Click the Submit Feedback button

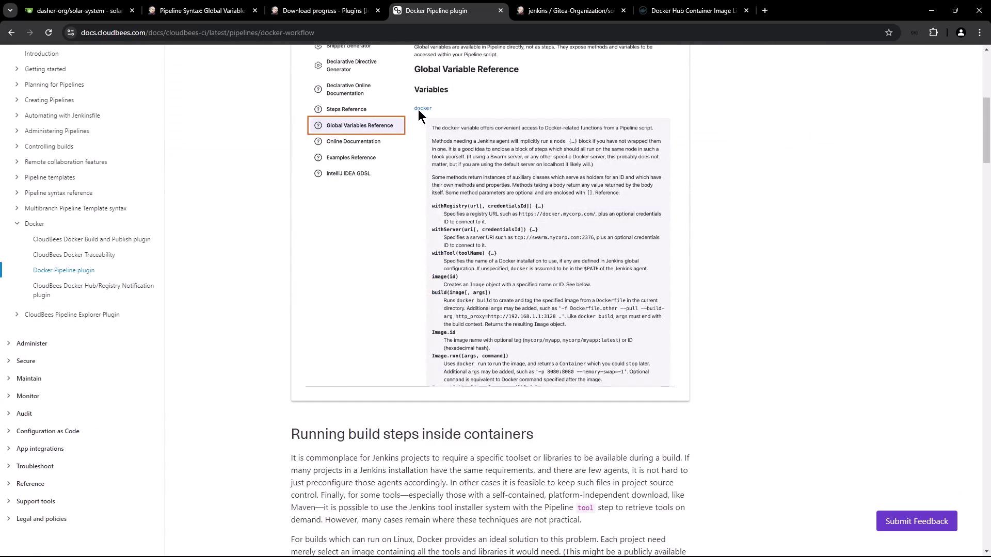click(x=916, y=521)
